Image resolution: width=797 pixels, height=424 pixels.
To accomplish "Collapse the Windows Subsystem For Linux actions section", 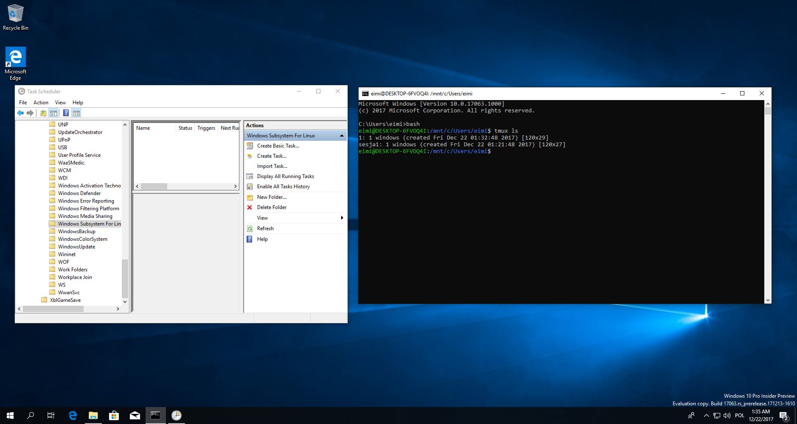I will 342,136.
